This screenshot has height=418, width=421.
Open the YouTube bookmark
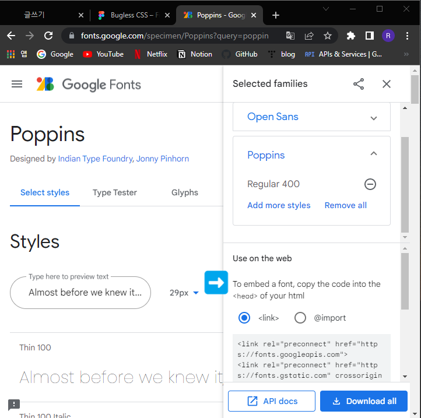[x=103, y=54]
